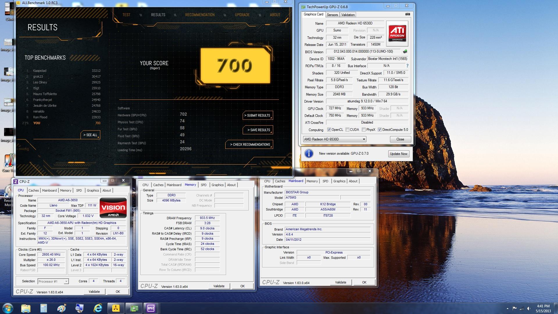Show hidden tray icons arrow
The width and height of the screenshot is (558, 314).
(x=507, y=308)
